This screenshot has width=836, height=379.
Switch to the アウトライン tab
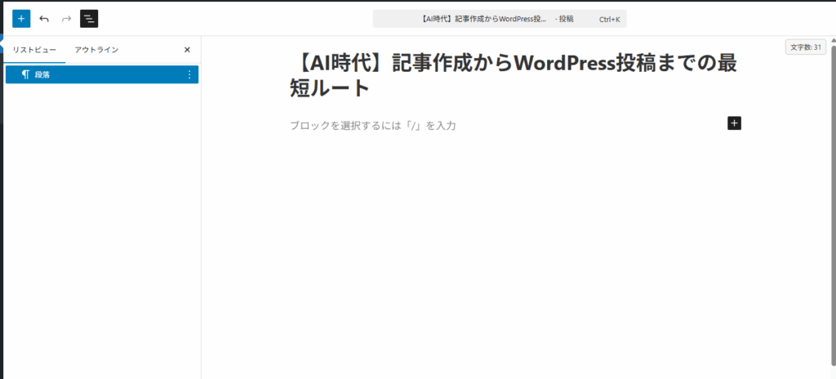tap(96, 50)
